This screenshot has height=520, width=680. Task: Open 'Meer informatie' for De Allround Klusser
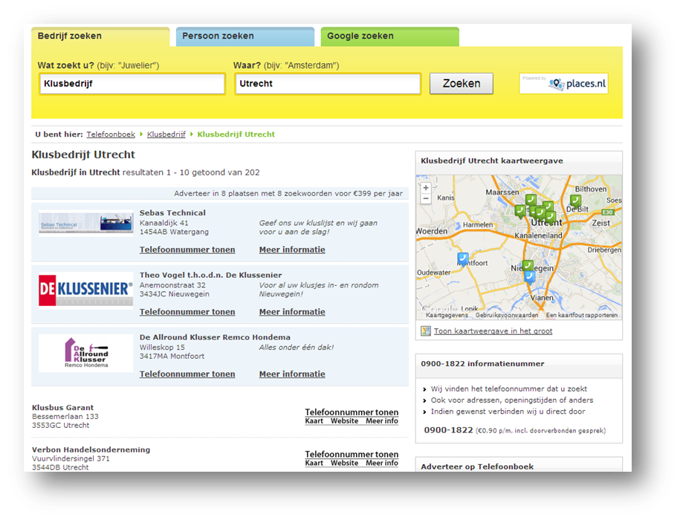tap(292, 374)
